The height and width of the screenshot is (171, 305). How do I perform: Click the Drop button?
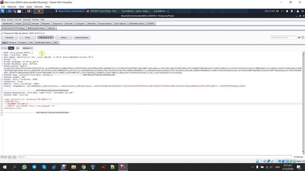pyautogui.click(x=28, y=38)
